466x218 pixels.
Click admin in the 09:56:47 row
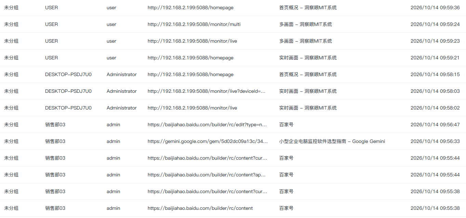click(x=114, y=125)
